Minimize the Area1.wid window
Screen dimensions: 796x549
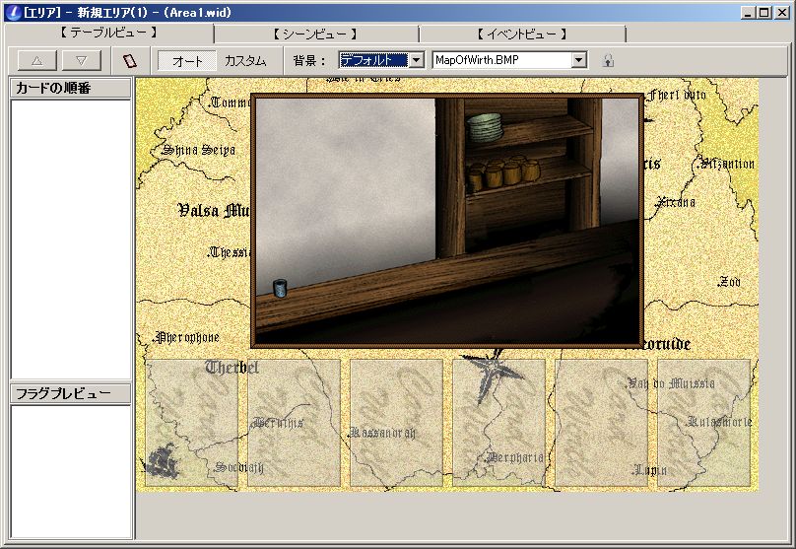[x=748, y=13]
